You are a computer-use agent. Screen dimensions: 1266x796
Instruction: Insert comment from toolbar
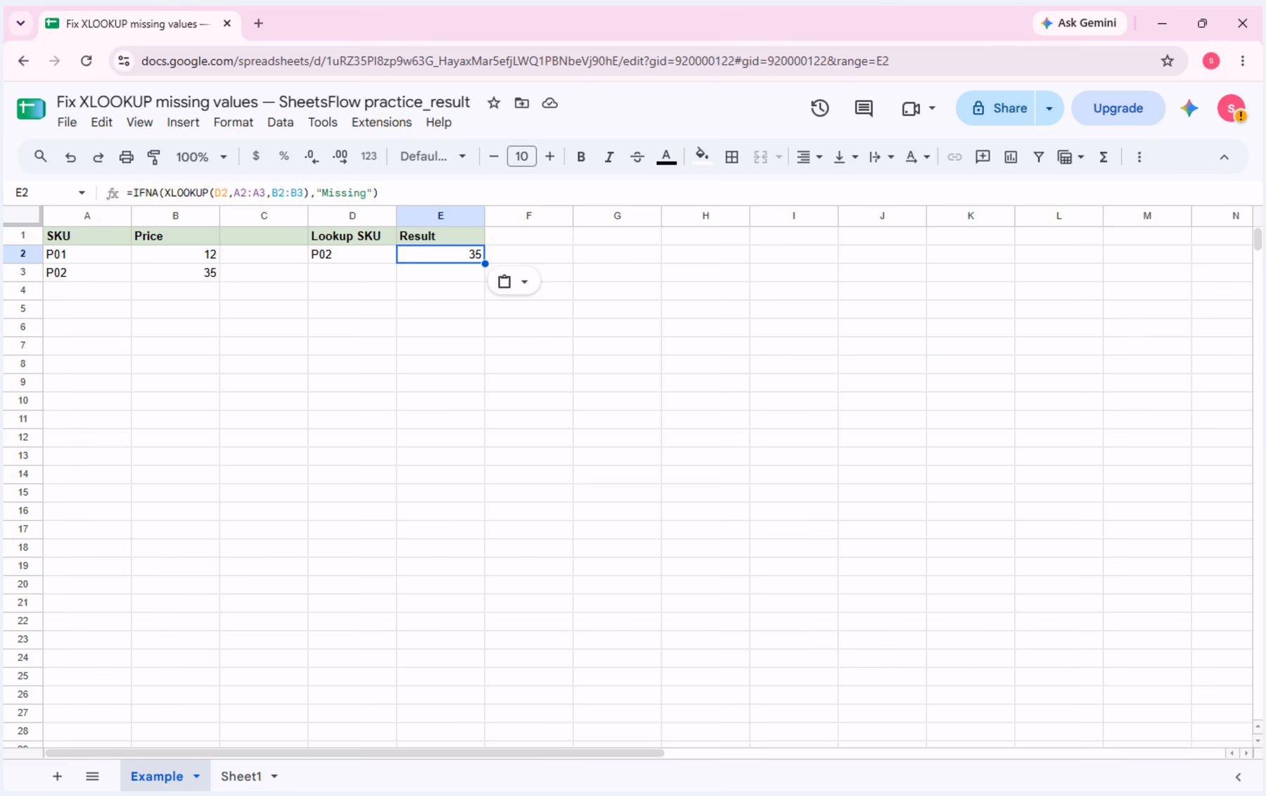point(983,157)
